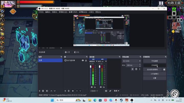Select the highlighted scene in Scenes list

click(50, 60)
